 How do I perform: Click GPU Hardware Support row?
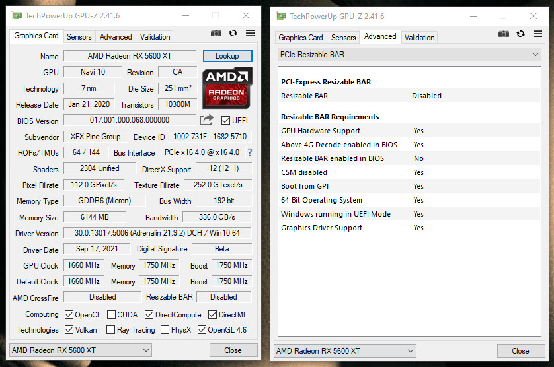click(409, 131)
